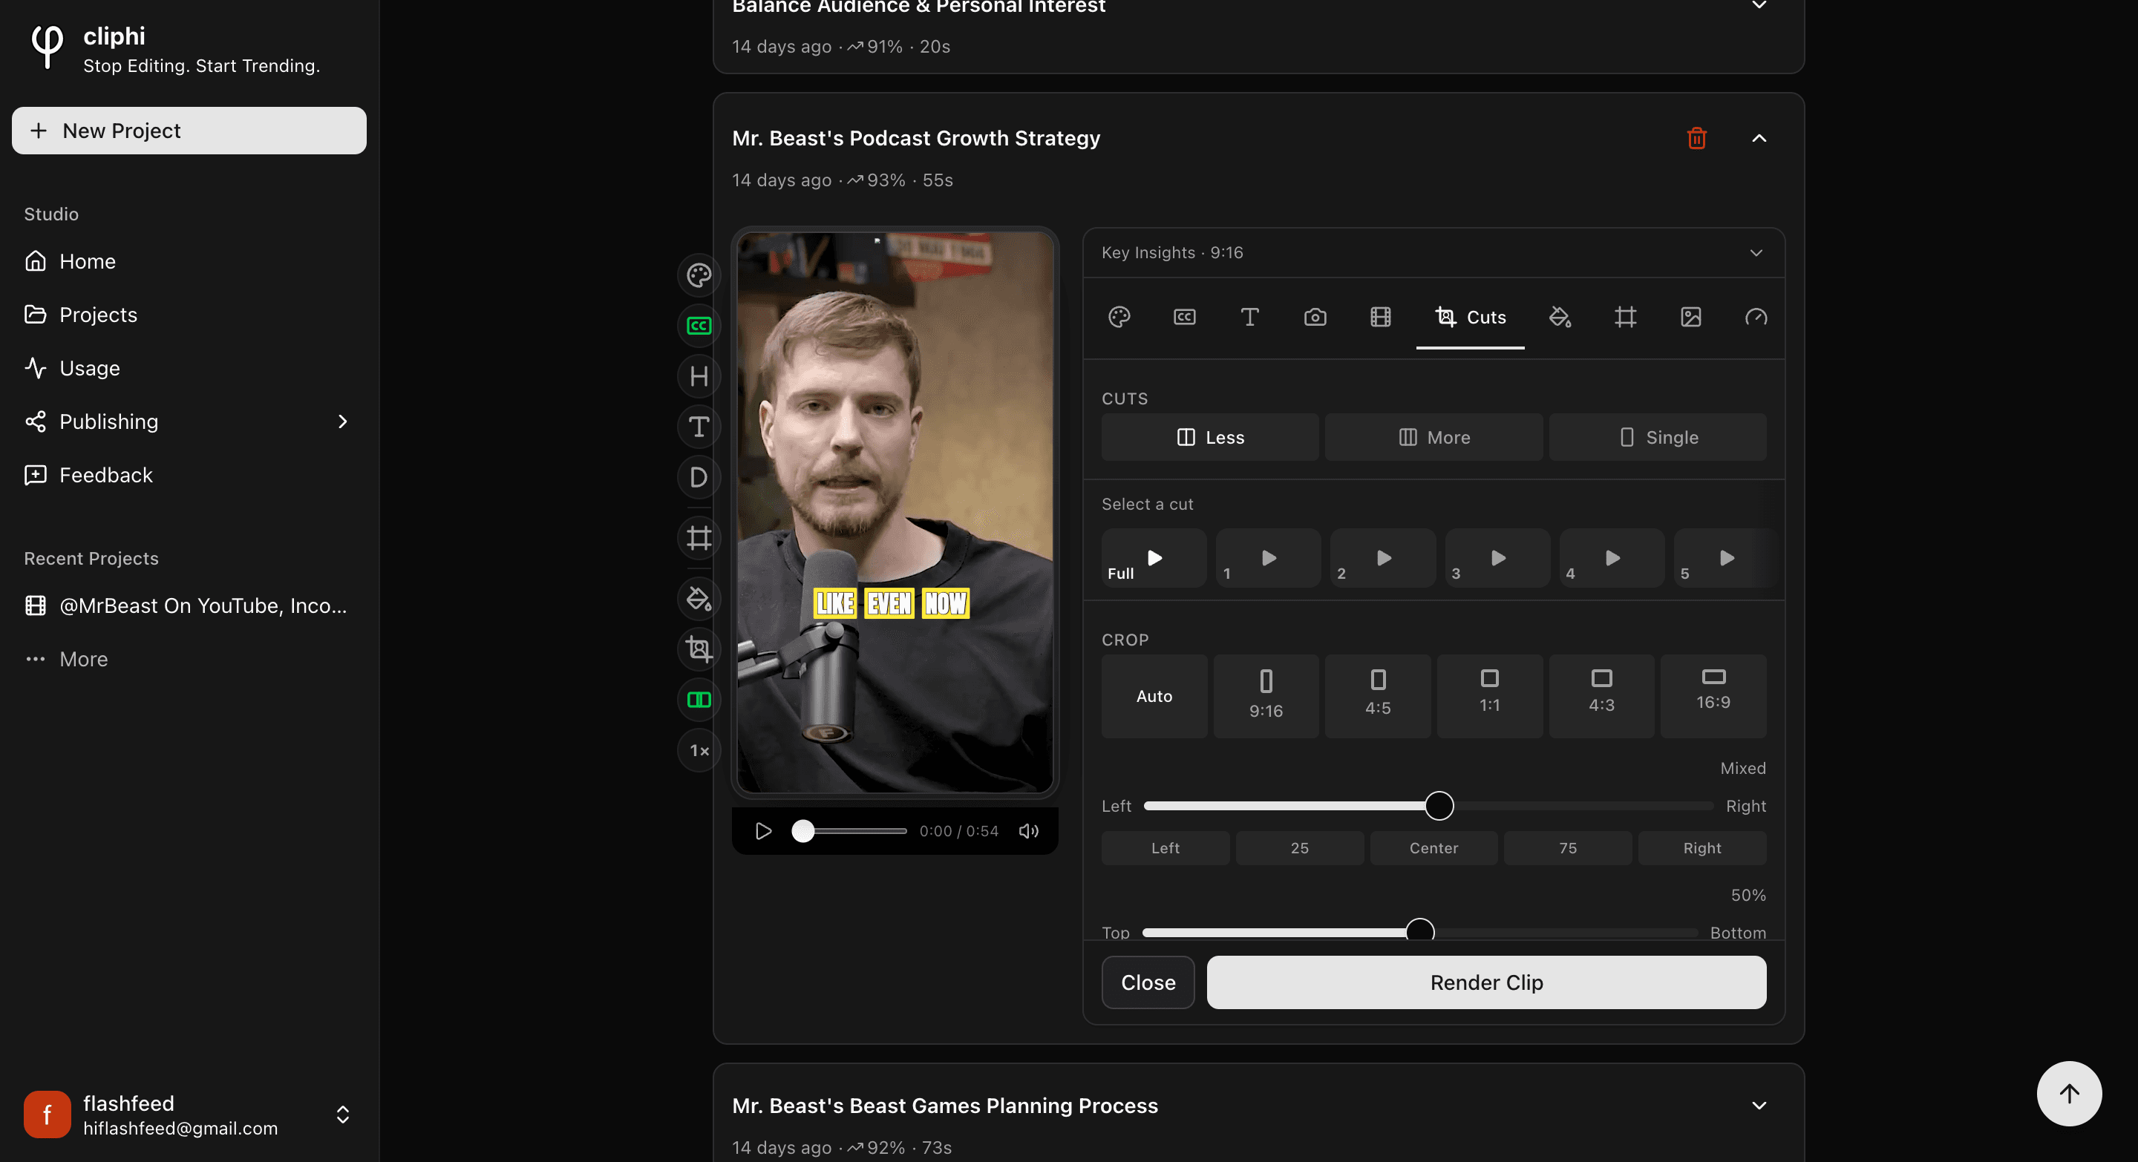Set horizontal crop preset to 25
The height and width of the screenshot is (1162, 2138).
(x=1300, y=848)
